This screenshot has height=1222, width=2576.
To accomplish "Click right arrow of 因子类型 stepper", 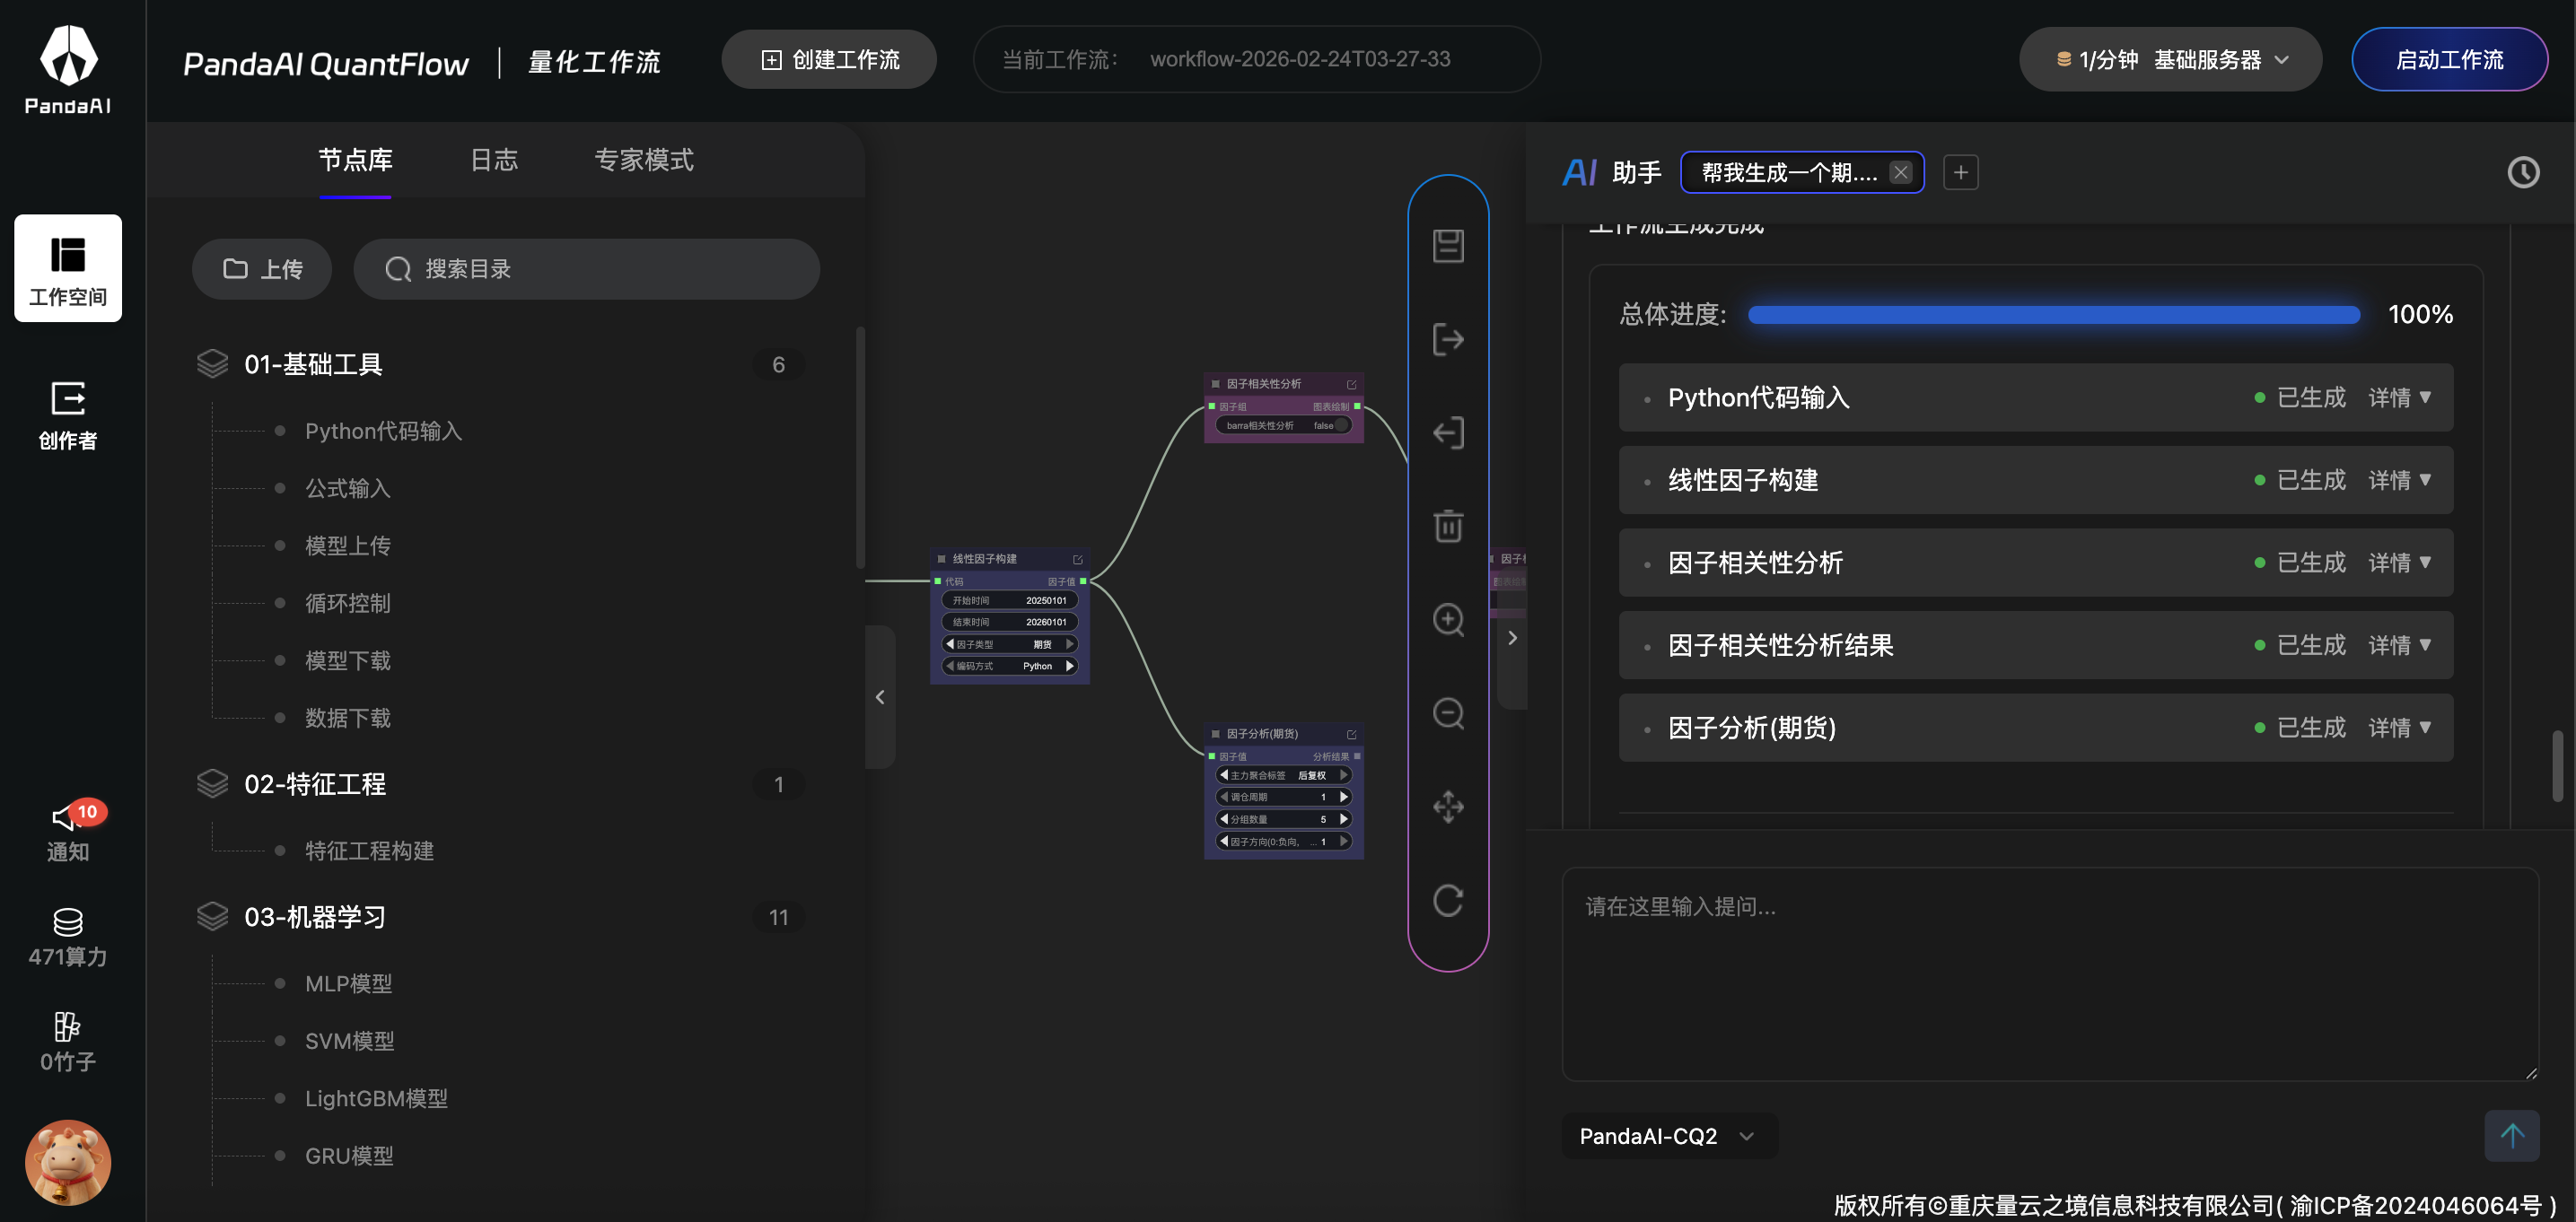I will pos(1069,644).
